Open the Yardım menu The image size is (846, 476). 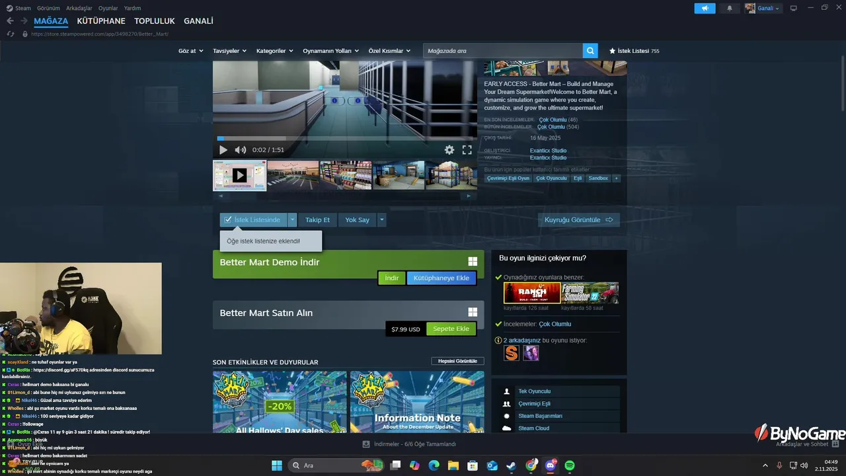[132, 8]
